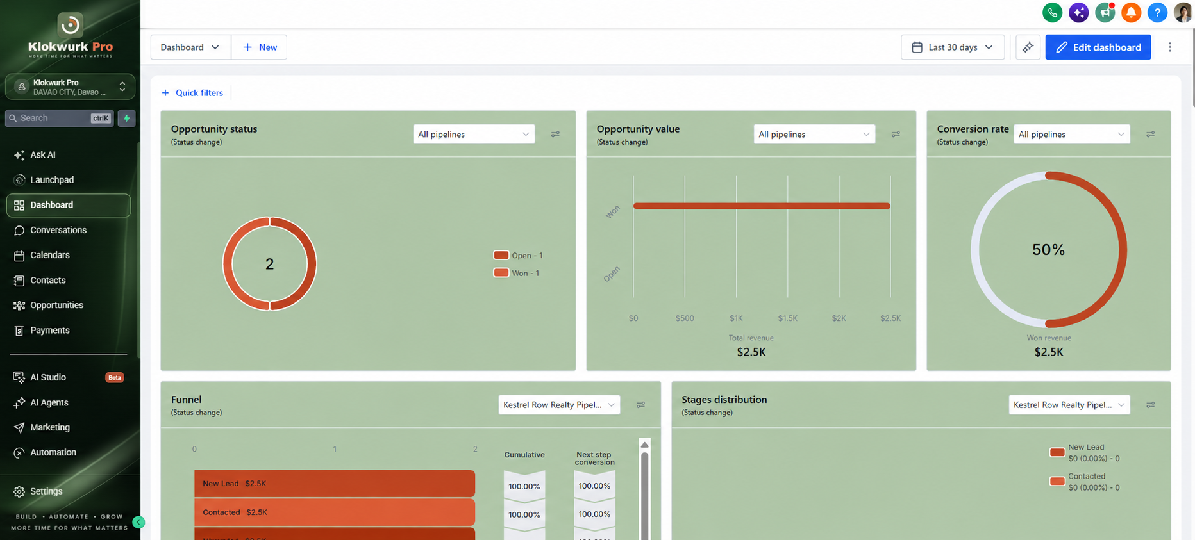
Task: Open the Opportunity value All pipelines dropdown
Action: (814, 135)
